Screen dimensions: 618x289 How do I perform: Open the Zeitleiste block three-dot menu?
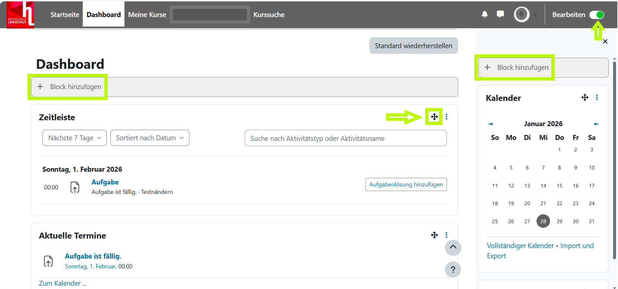[446, 117]
